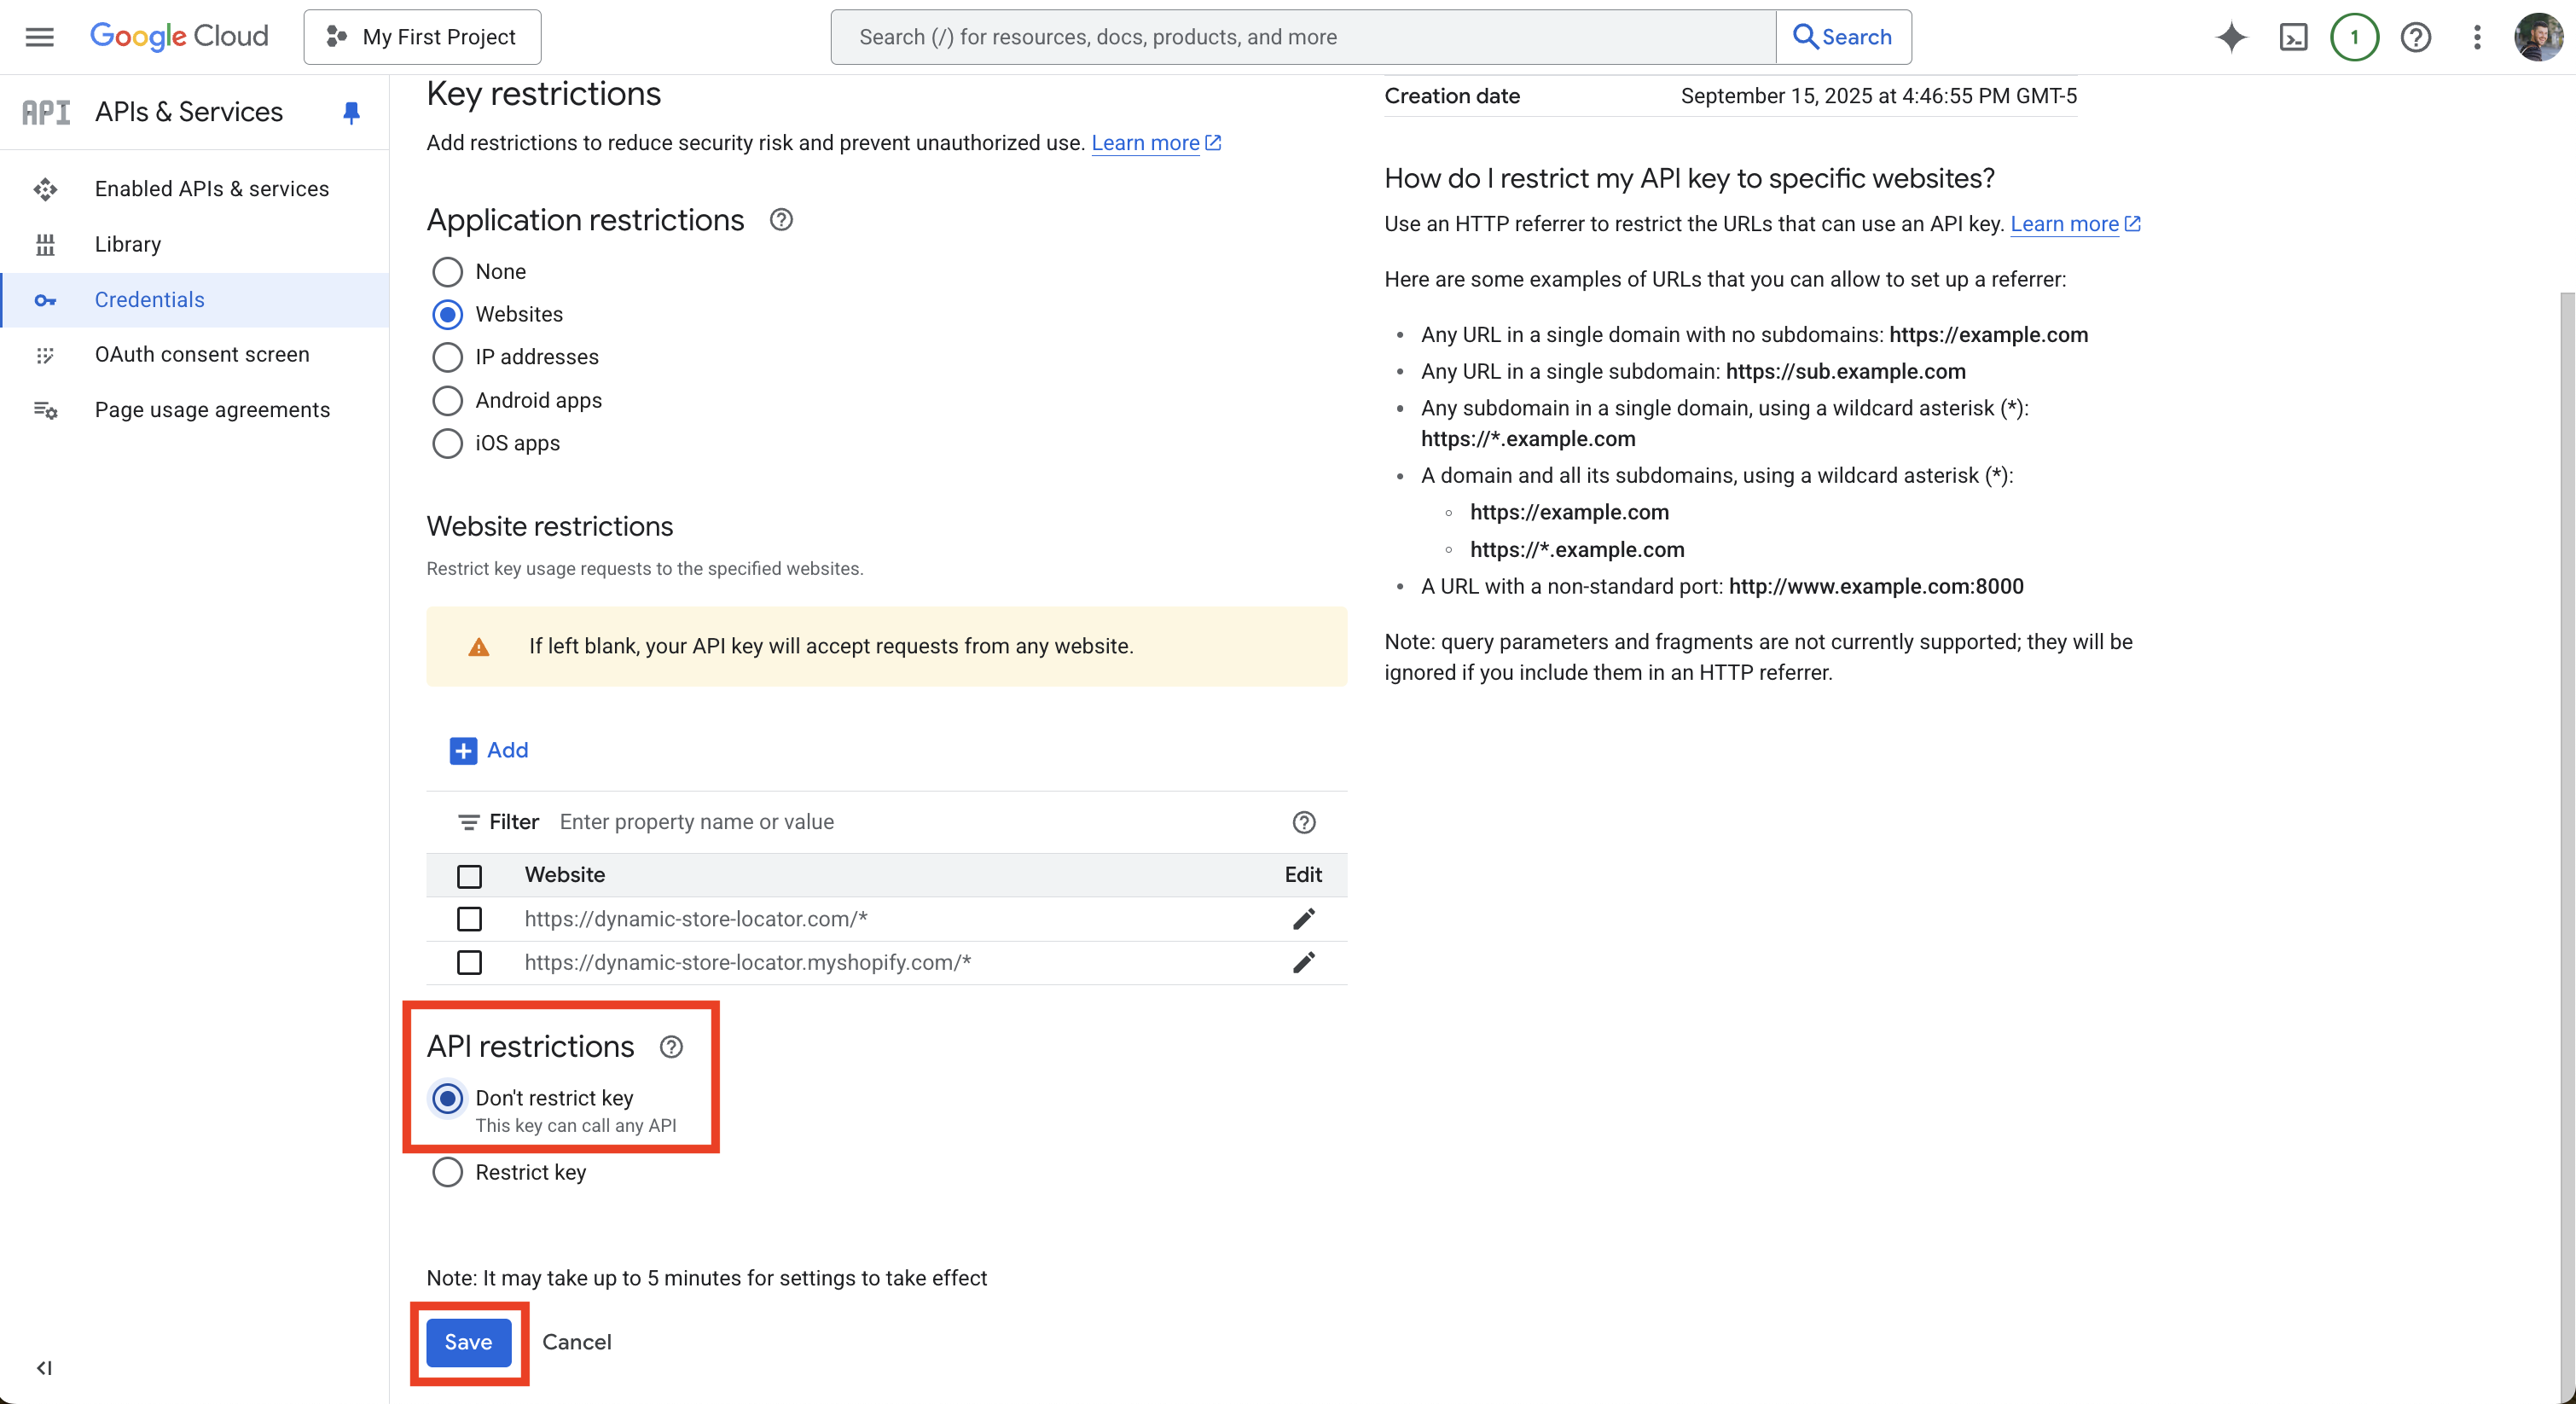Viewport: 2576px width, 1404px height.
Task: Activate Cloud Shell terminal icon
Action: tap(2293, 37)
